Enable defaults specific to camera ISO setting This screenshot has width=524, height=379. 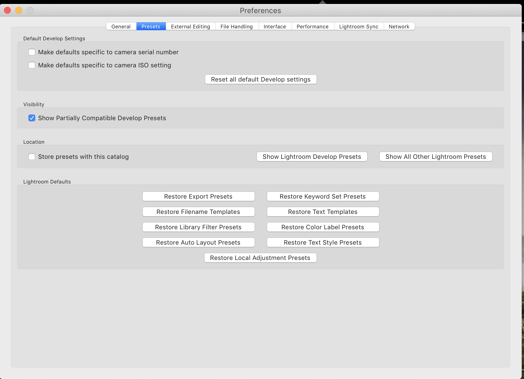click(x=32, y=65)
